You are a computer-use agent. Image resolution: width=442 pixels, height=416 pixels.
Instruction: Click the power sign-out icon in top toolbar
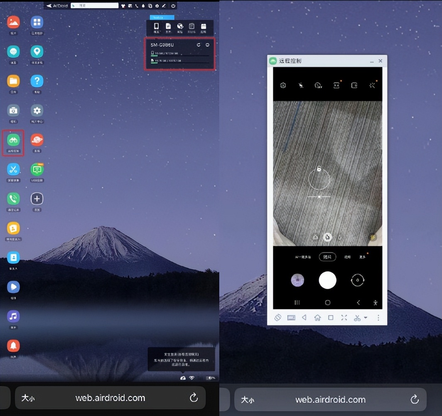coord(173,6)
